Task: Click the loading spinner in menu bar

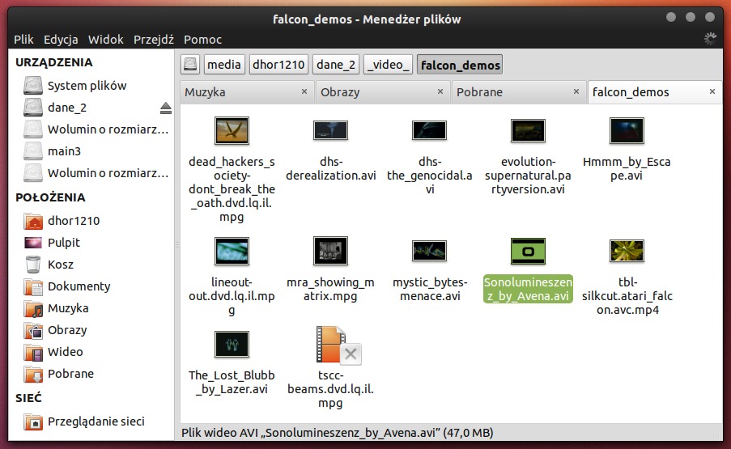Action: click(x=710, y=39)
